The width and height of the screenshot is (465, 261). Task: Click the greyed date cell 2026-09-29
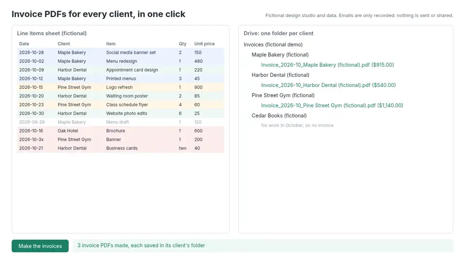click(x=32, y=122)
